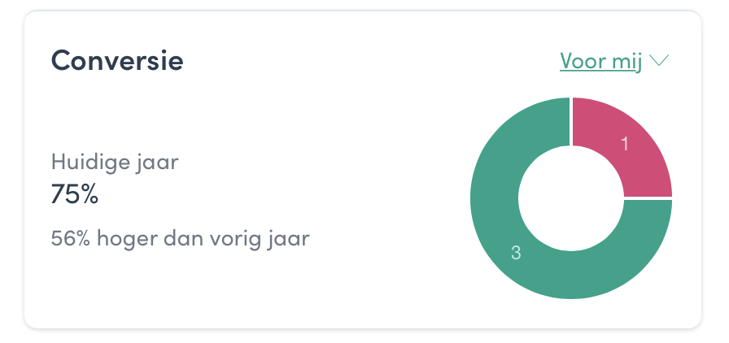Click the 'Huidige jaar' label
This screenshot has width=729, height=343.
point(115,163)
